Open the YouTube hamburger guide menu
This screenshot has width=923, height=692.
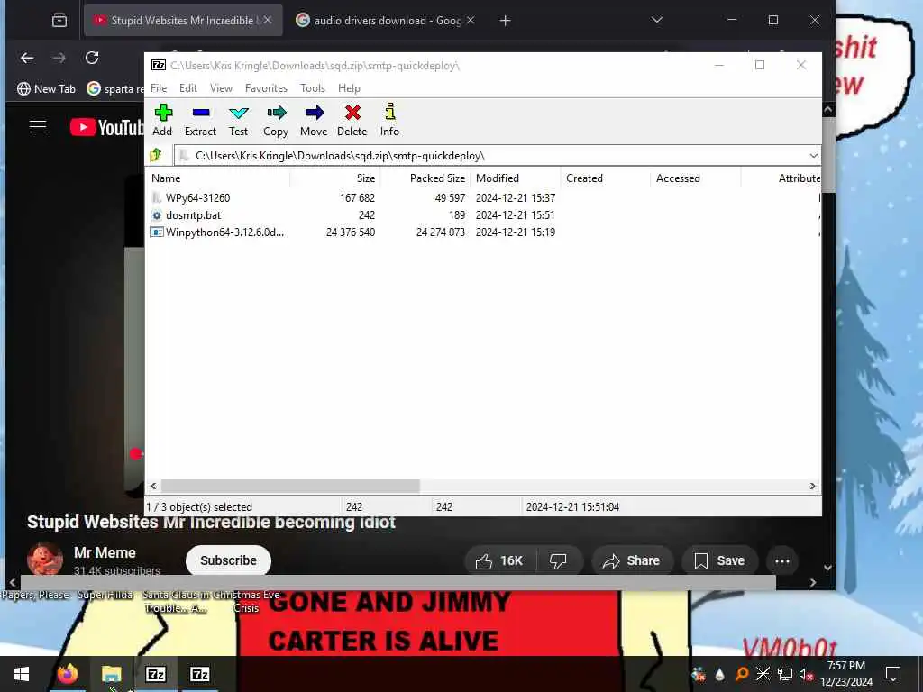(x=38, y=127)
